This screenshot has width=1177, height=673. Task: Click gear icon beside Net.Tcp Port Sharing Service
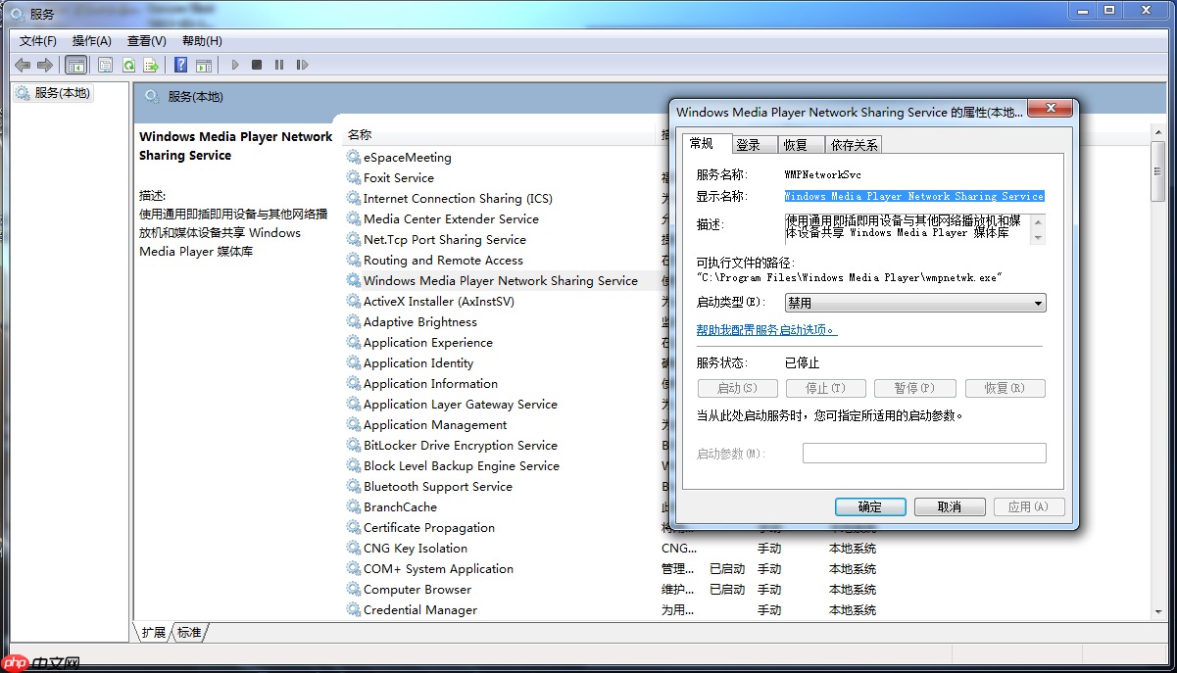[x=354, y=239]
